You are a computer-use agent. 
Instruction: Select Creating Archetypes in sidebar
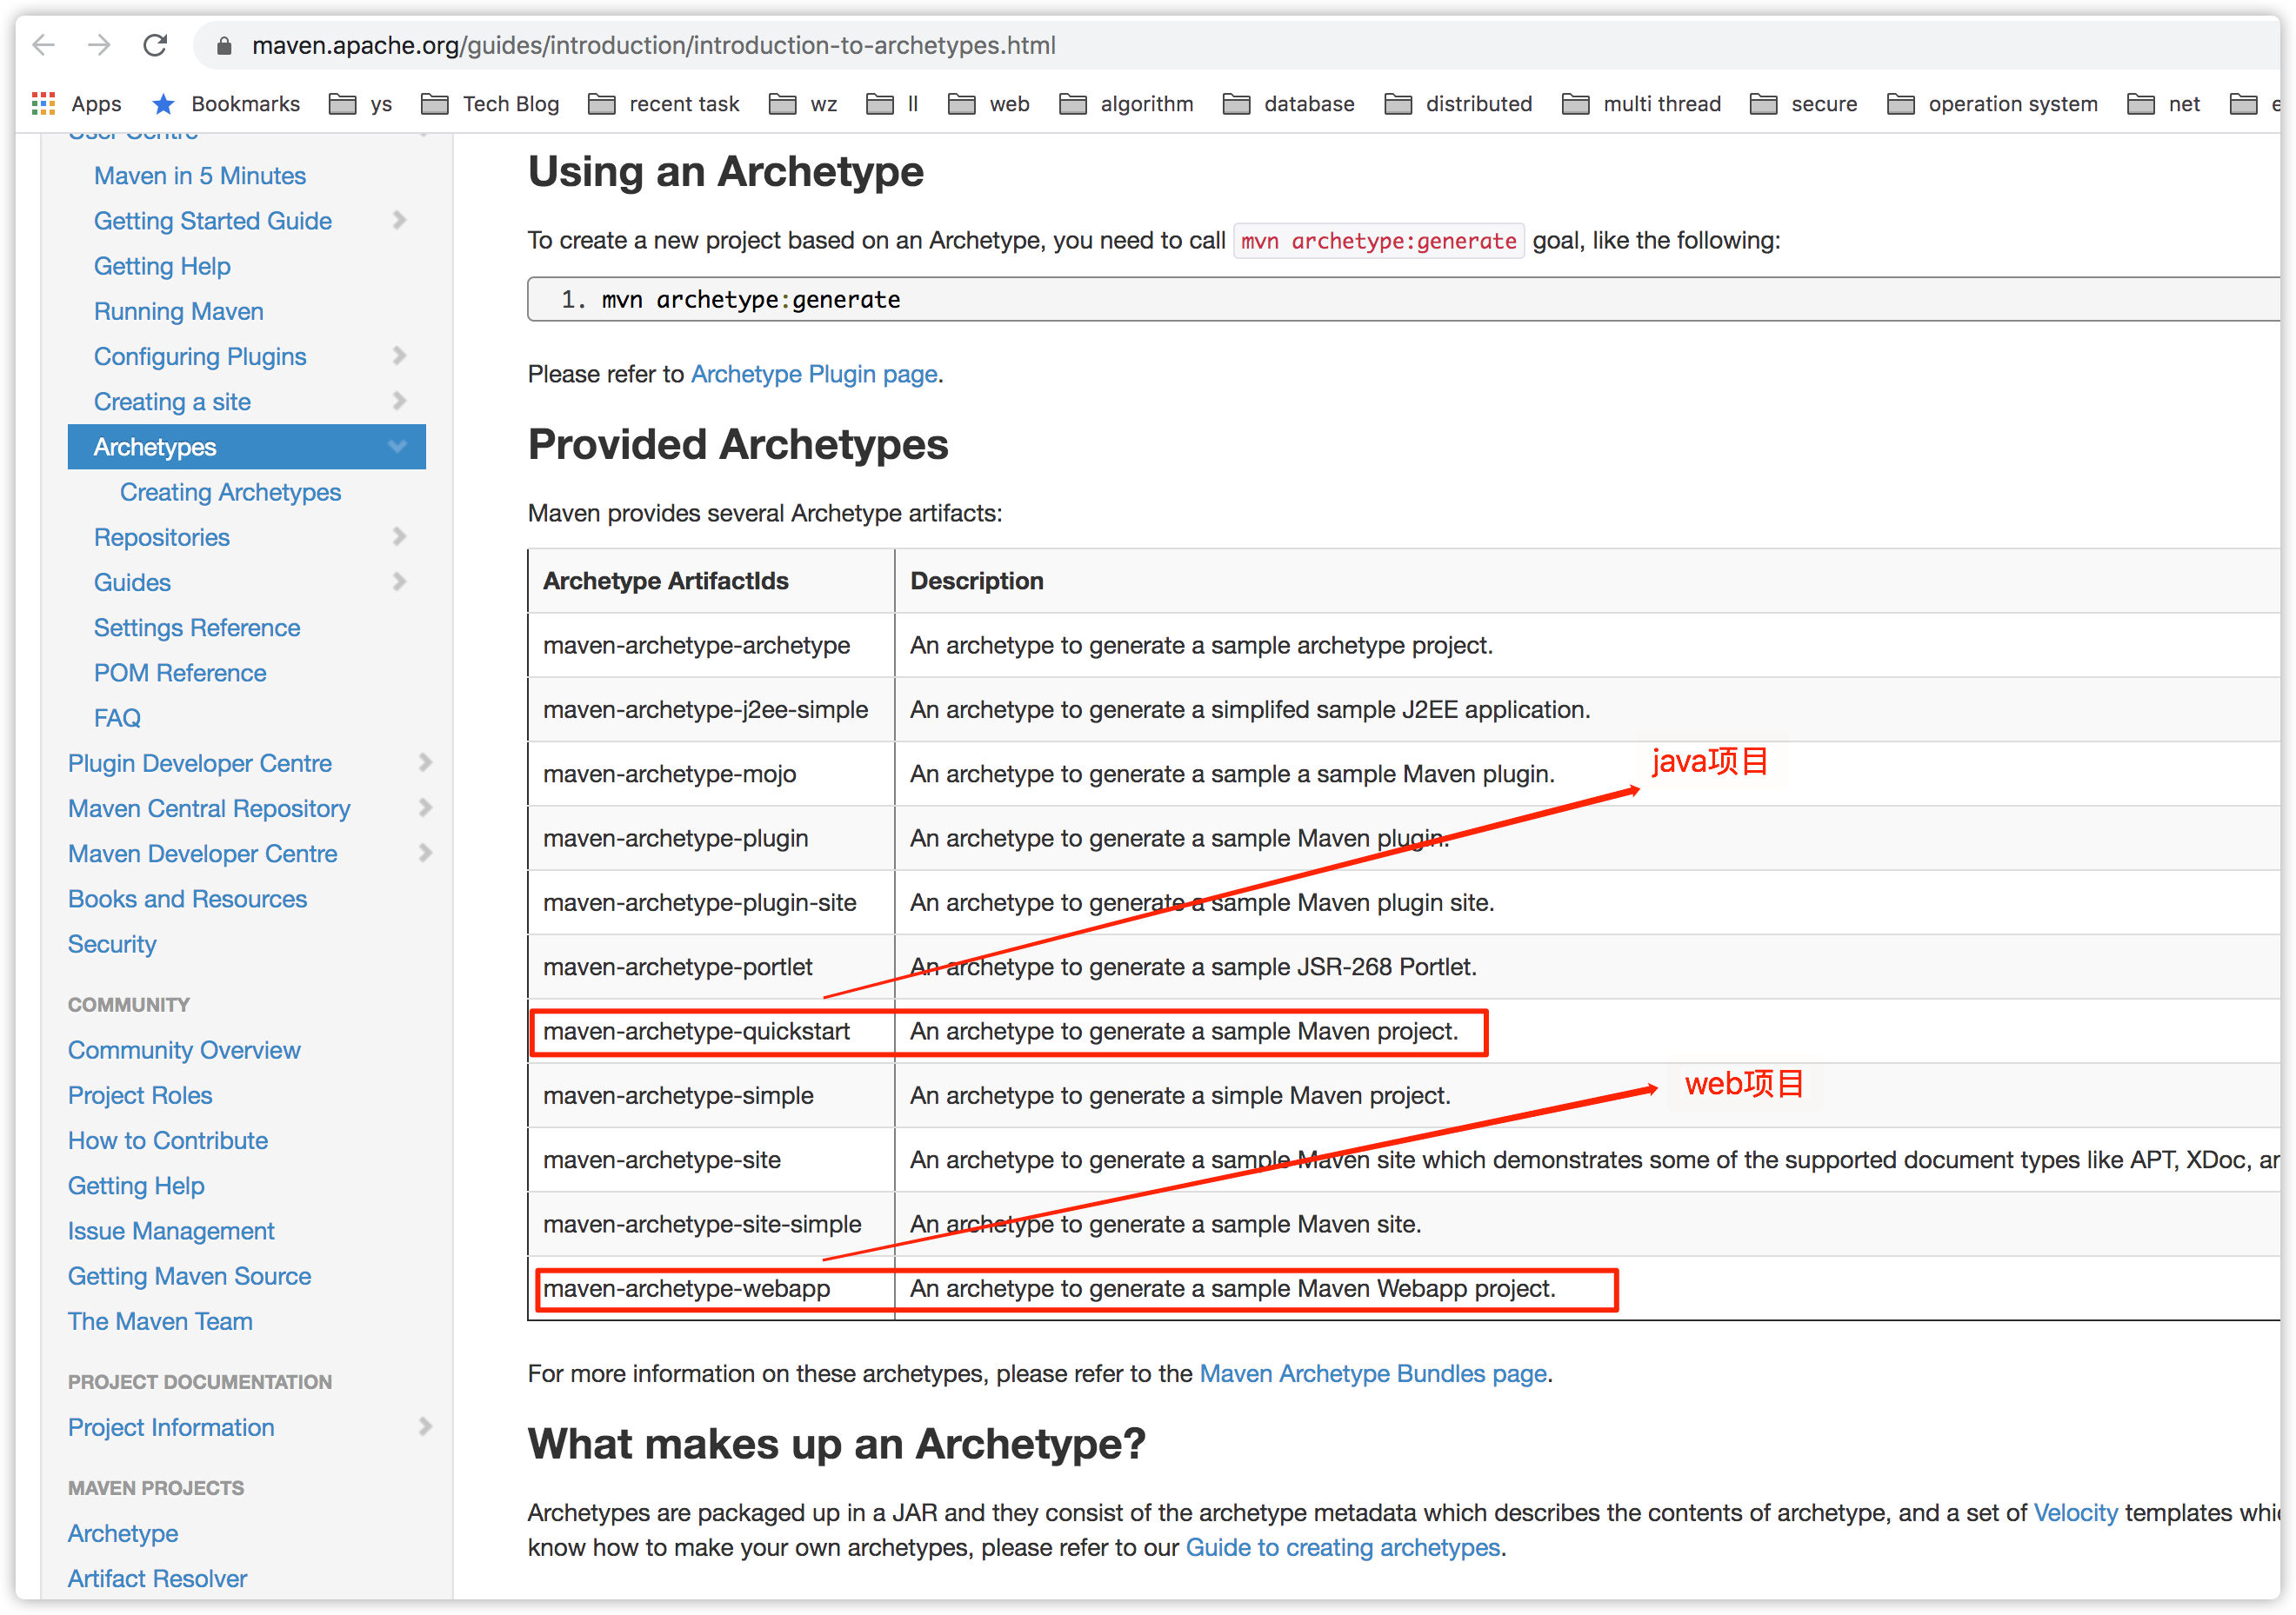coord(230,493)
